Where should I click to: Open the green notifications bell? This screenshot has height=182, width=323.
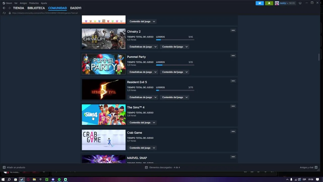tap(269, 3)
